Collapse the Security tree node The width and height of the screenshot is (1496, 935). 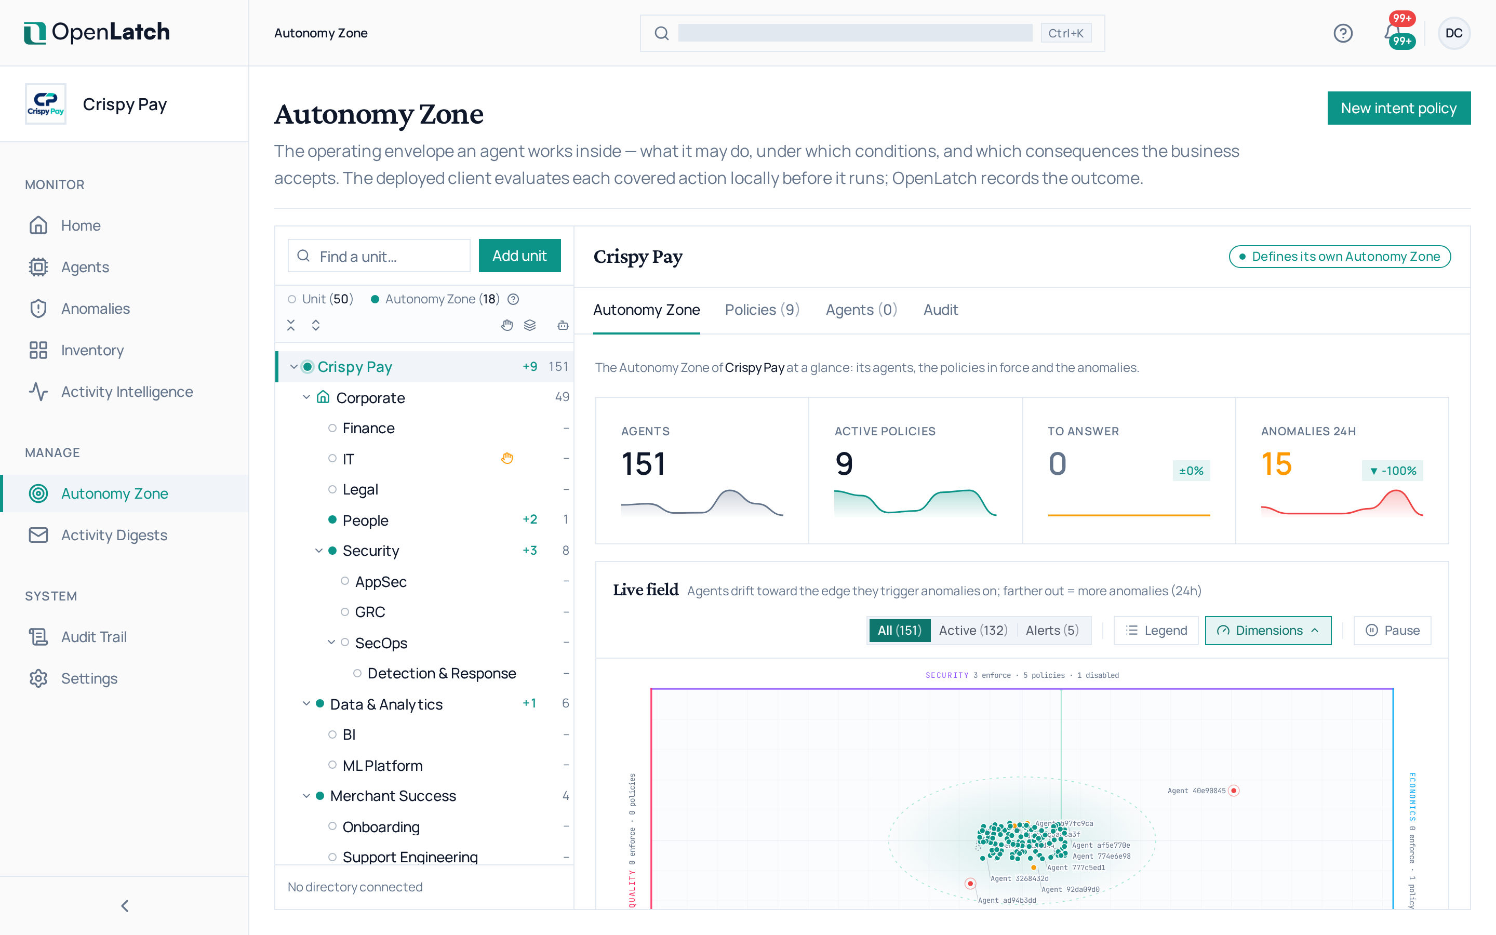(319, 551)
